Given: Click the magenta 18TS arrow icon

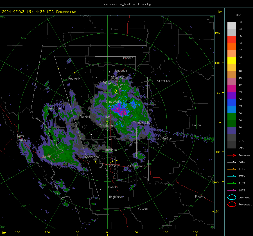Looking at the screenshot, I should (232, 191).
